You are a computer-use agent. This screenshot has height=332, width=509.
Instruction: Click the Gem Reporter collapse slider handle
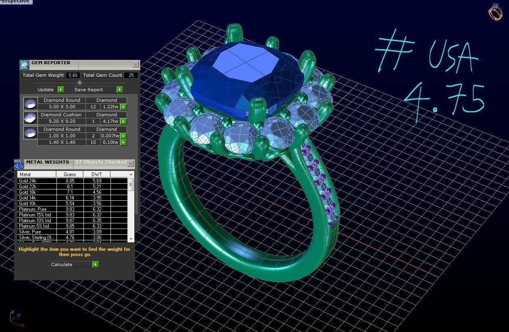pyautogui.click(x=79, y=82)
